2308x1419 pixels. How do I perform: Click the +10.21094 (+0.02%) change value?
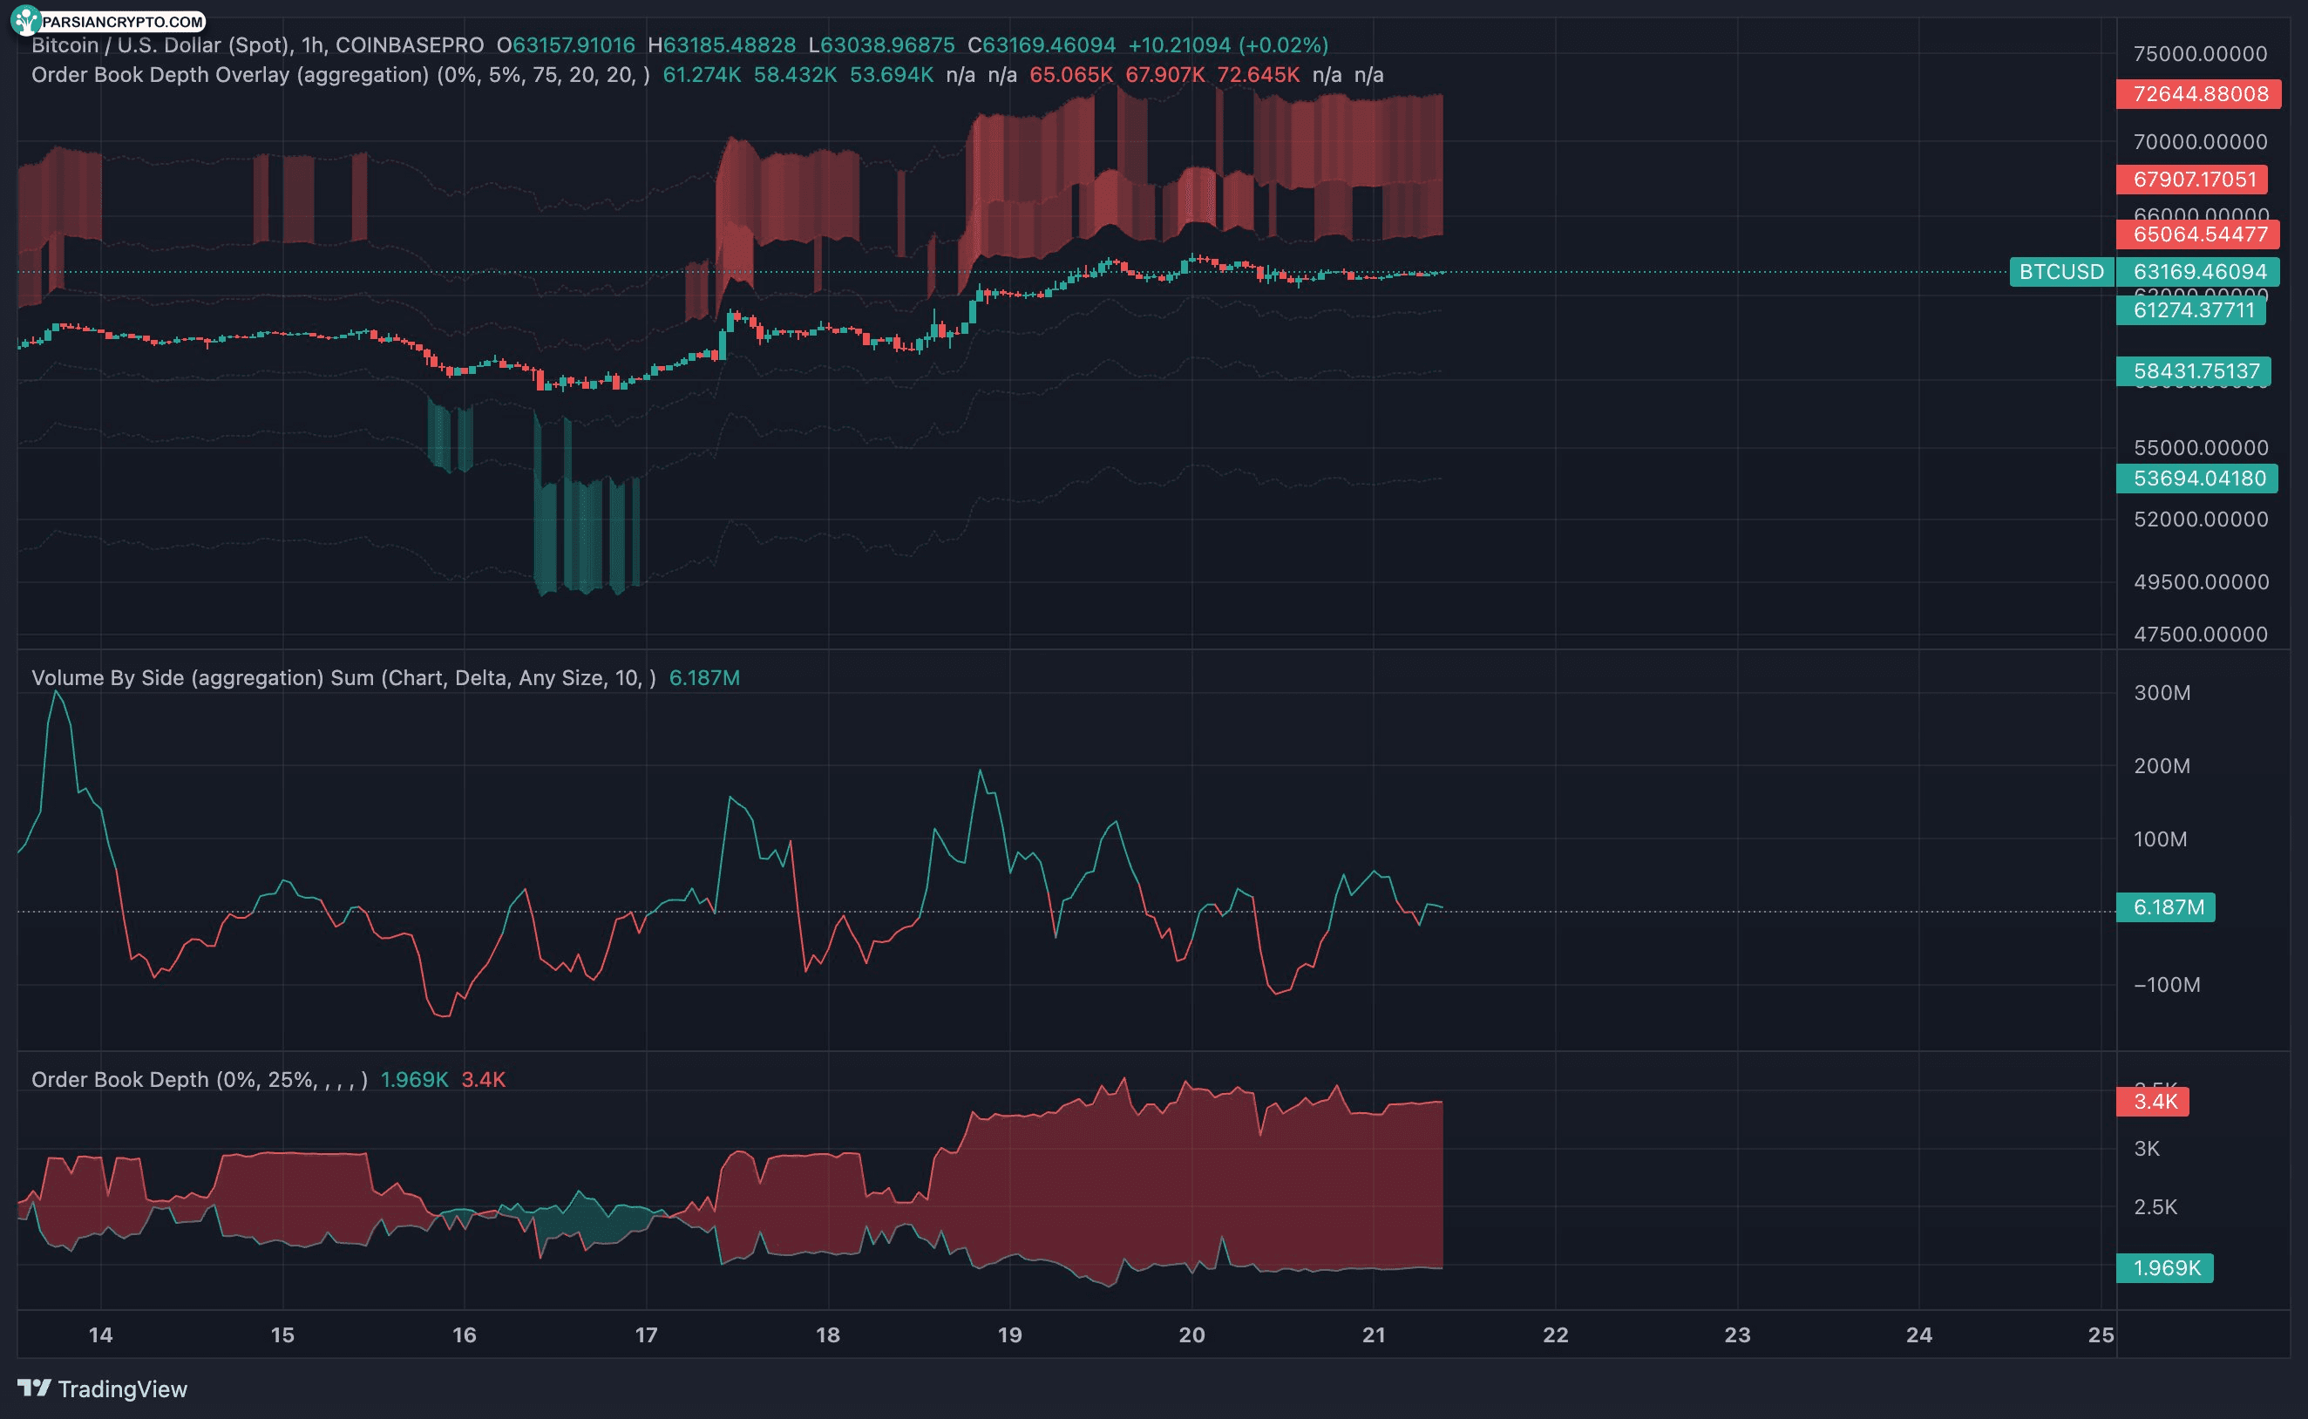click(1228, 45)
